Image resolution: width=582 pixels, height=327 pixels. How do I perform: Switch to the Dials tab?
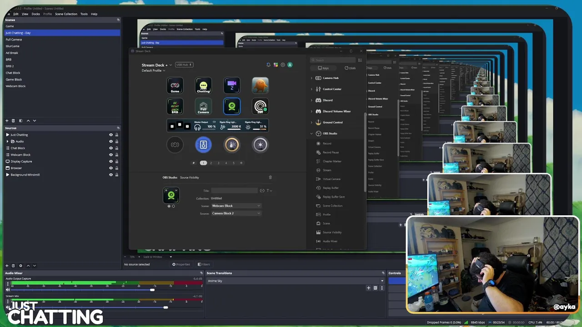350,68
